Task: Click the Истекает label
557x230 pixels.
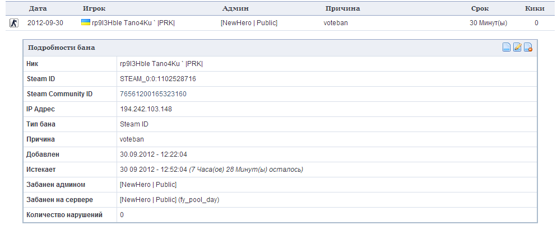Action: tap(41, 170)
